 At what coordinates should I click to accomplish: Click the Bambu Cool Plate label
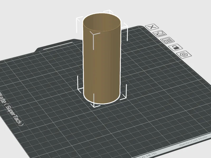(193, 141)
